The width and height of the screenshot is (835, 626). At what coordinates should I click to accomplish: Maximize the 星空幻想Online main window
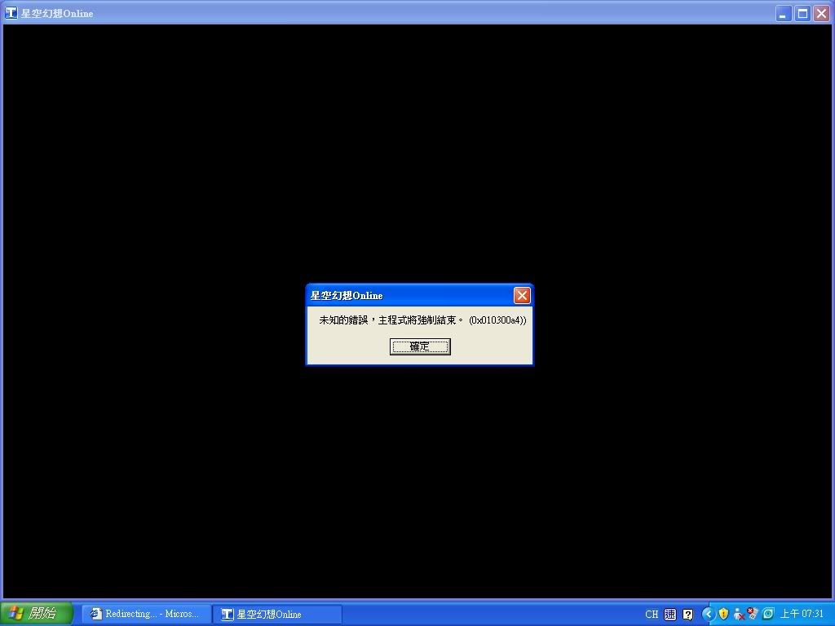(x=802, y=13)
